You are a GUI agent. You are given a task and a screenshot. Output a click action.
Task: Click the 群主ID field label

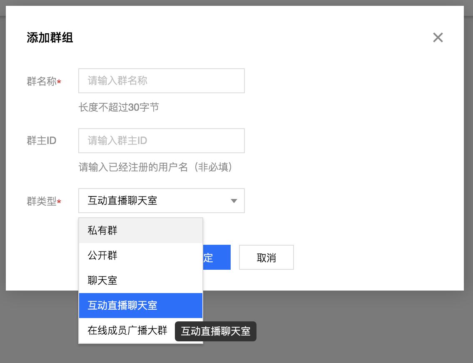point(41,141)
